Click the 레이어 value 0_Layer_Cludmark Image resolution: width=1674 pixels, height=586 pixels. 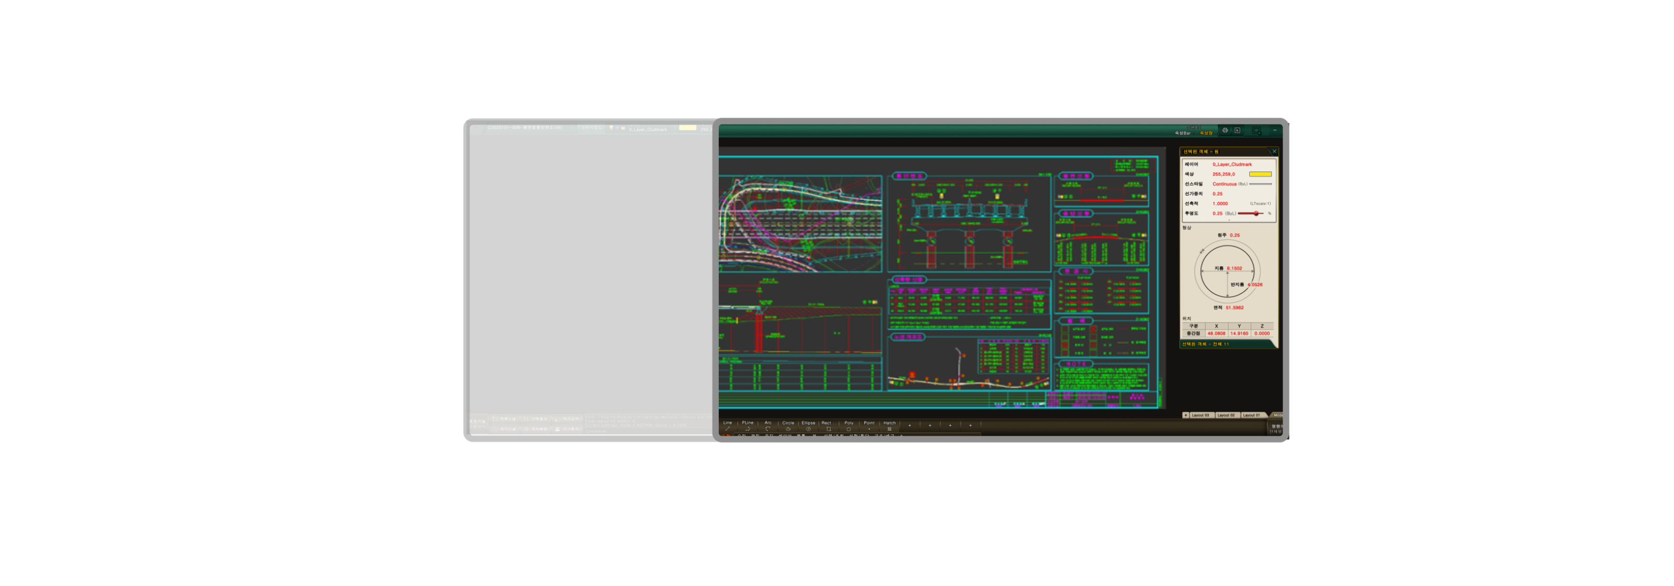pyautogui.click(x=1231, y=164)
